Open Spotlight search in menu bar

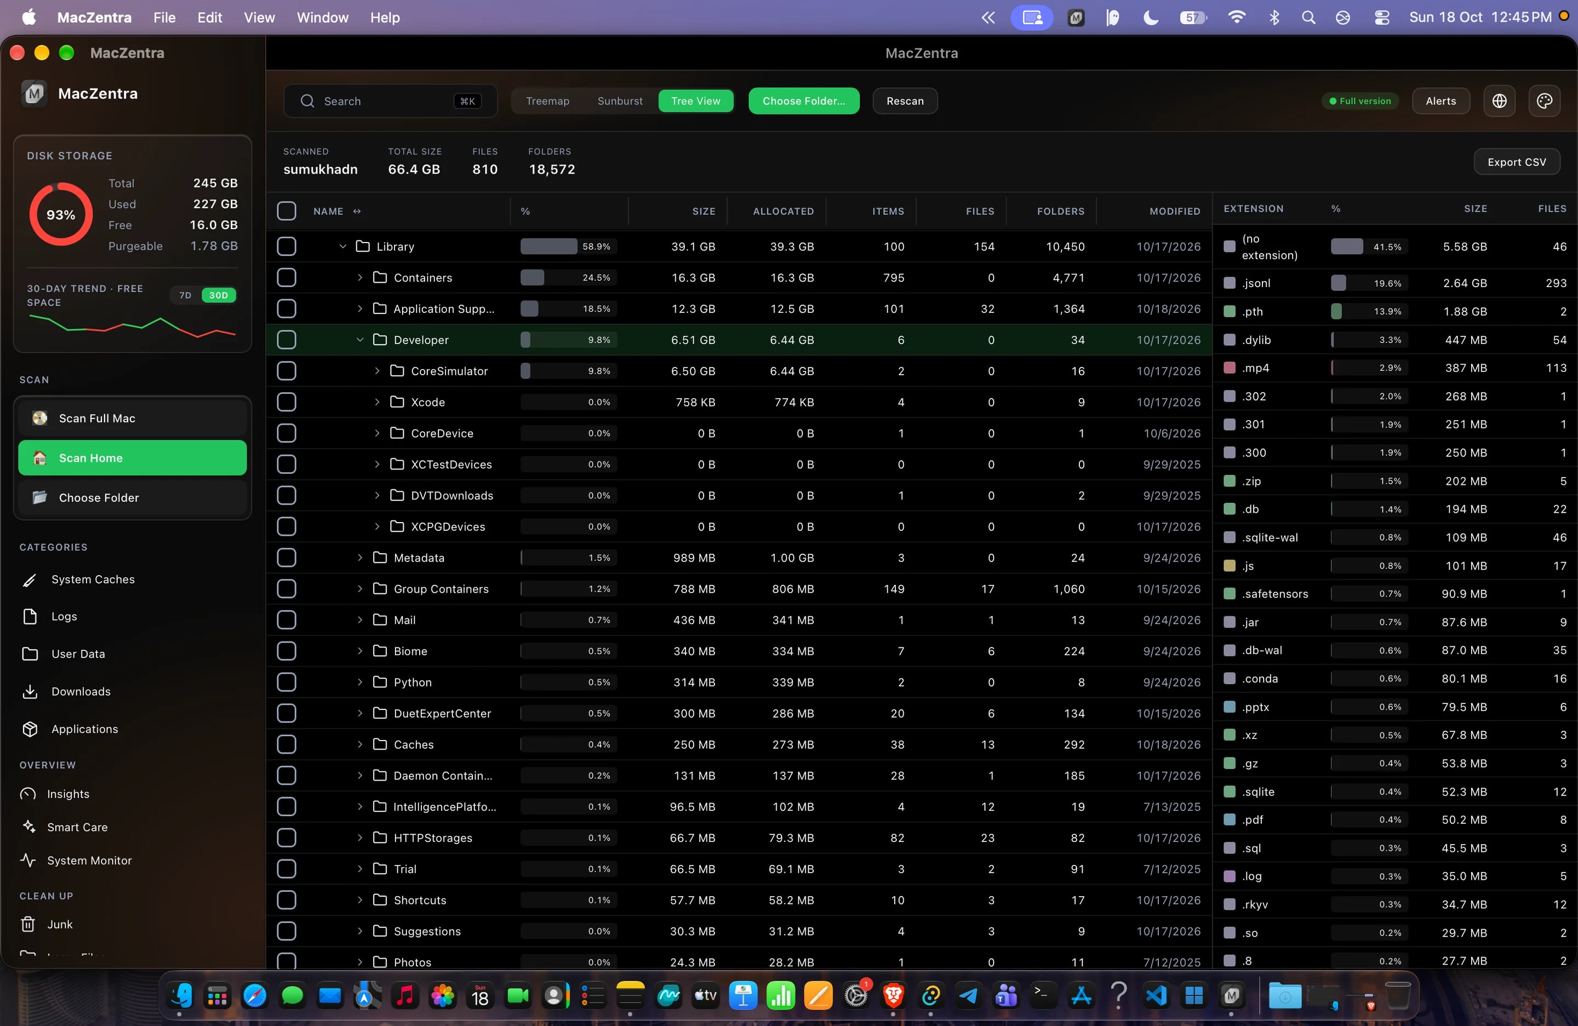pyautogui.click(x=1308, y=17)
